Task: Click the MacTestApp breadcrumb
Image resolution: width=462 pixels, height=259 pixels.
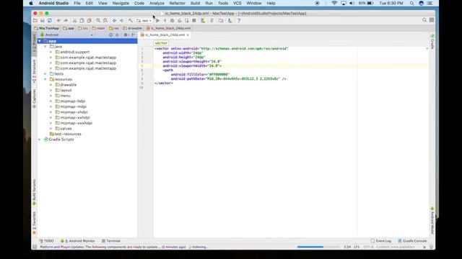Action: coord(46,28)
